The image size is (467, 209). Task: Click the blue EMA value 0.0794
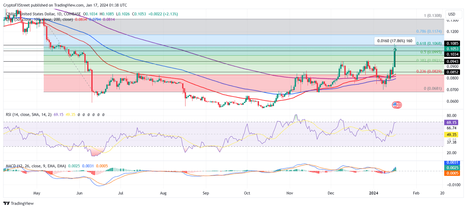95,19
